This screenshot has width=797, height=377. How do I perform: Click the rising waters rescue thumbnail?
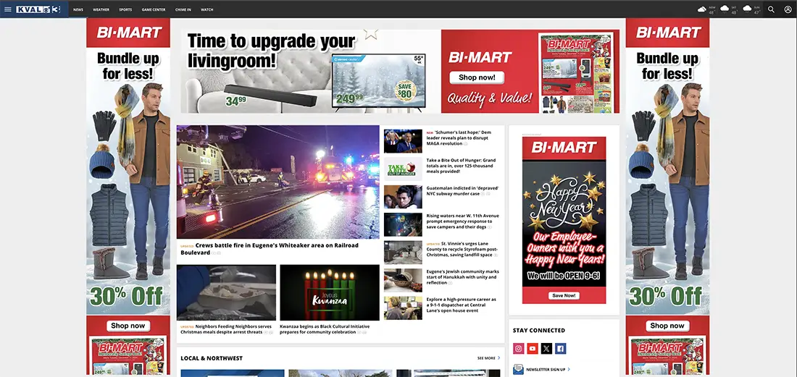coord(403,225)
